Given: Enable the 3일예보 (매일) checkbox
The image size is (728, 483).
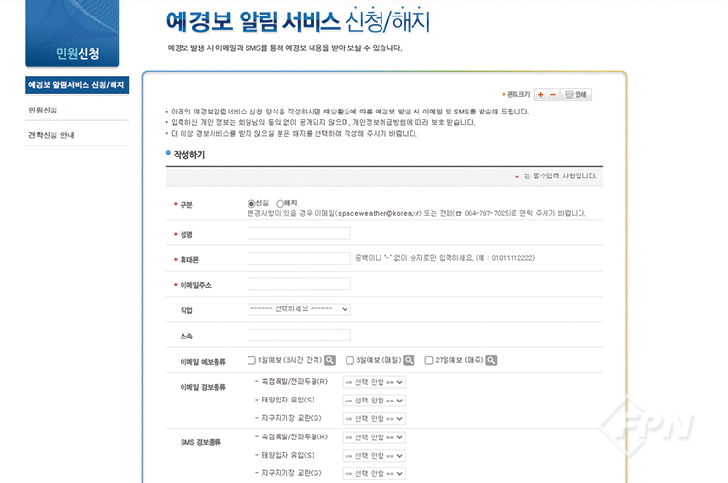Looking at the screenshot, I should click(x=349, y=360).
